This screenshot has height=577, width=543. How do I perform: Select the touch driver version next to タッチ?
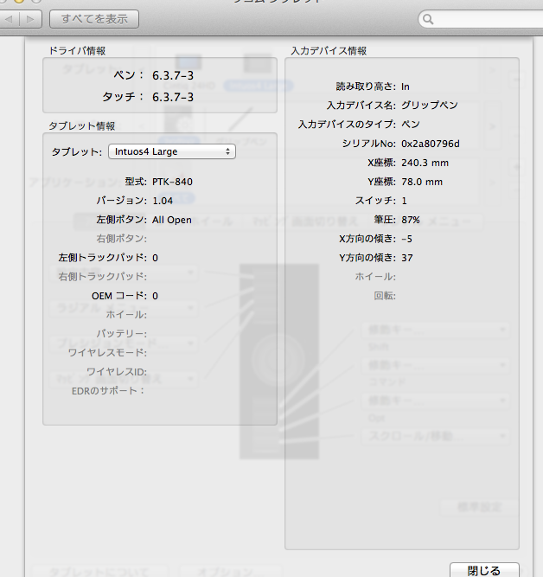click(173, 97)
